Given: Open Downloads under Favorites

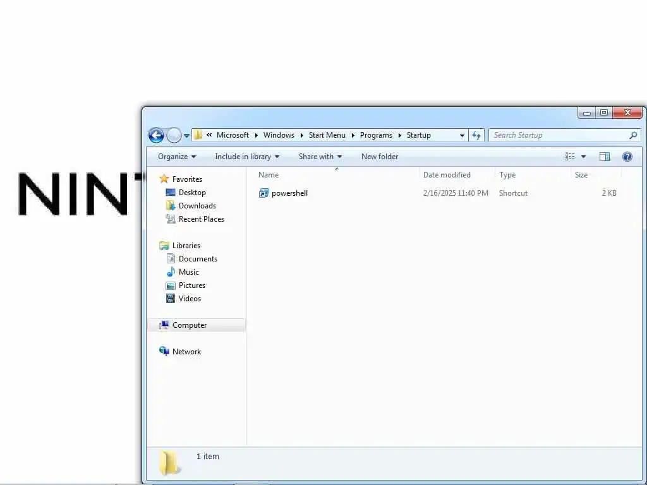Looking at the screenshot, I should [197, 206].
